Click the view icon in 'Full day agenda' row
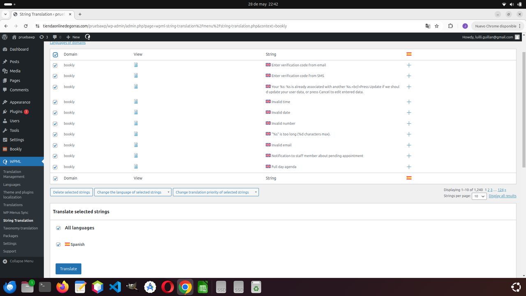 [136, 166]
